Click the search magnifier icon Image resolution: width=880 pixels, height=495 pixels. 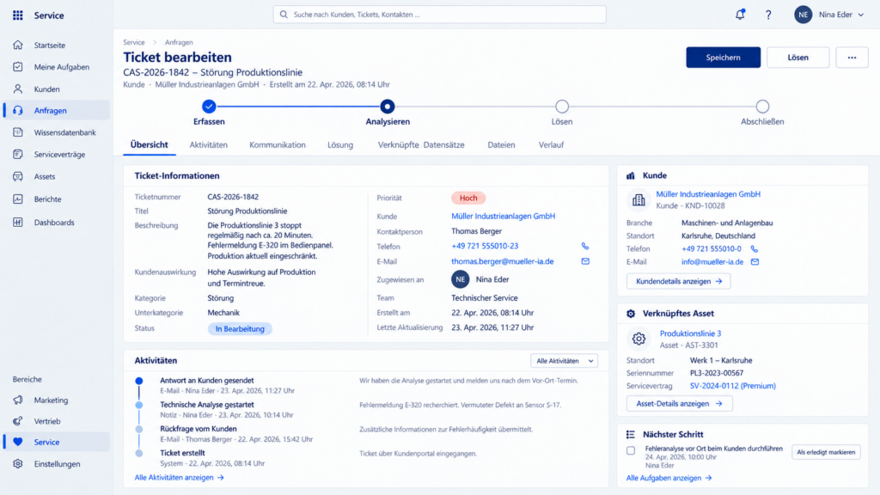284,15
